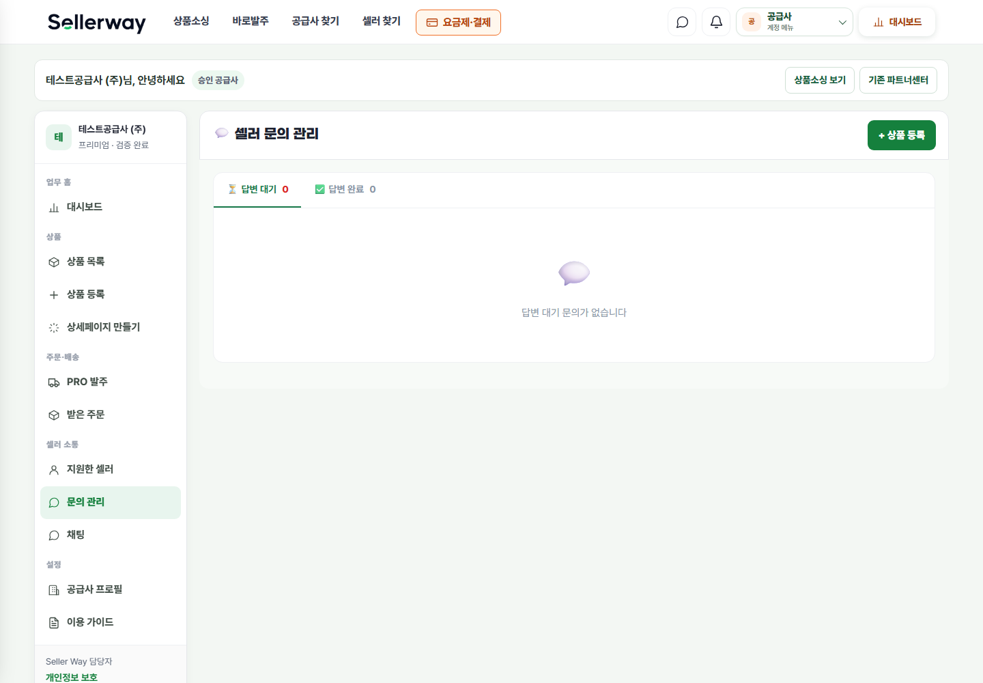Click the 승인 공급사 badge
Screen dimensions: 983x683
218,81
